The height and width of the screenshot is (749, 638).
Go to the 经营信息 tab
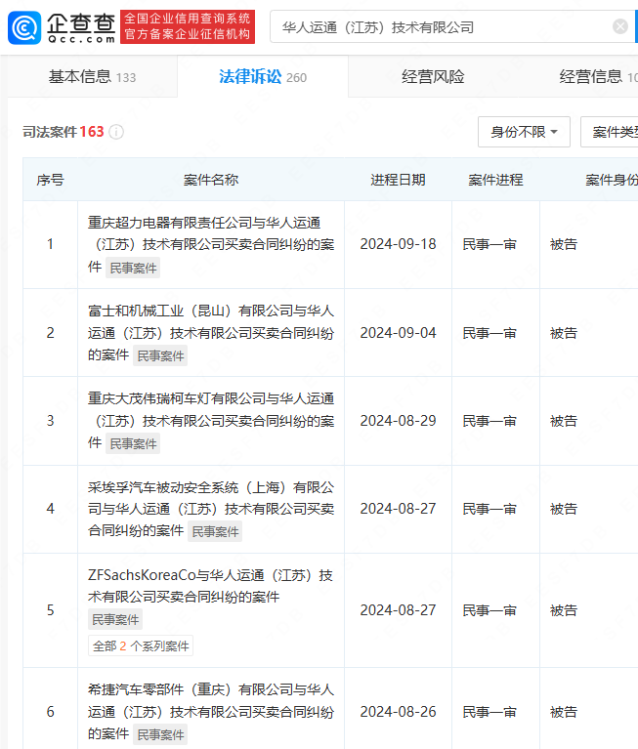[598, 76]
